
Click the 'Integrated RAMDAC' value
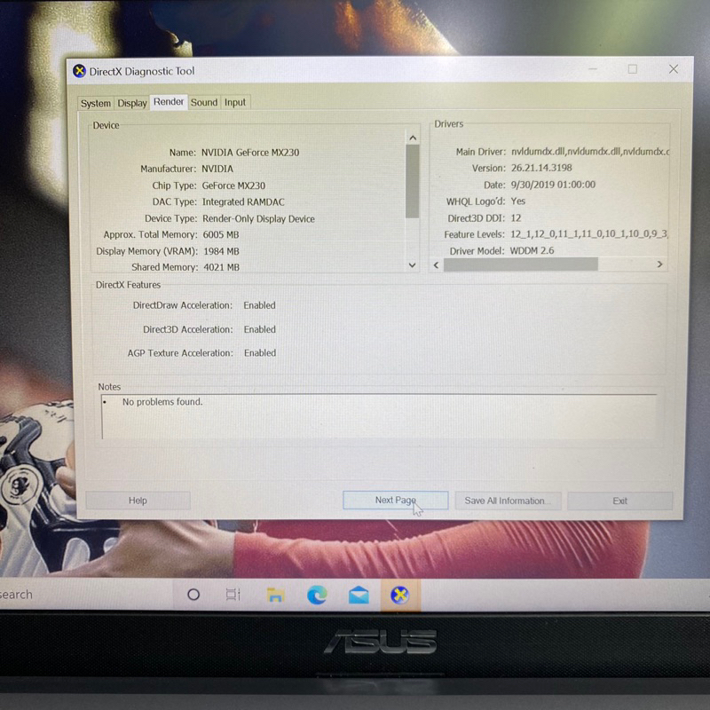click(243, 202)
